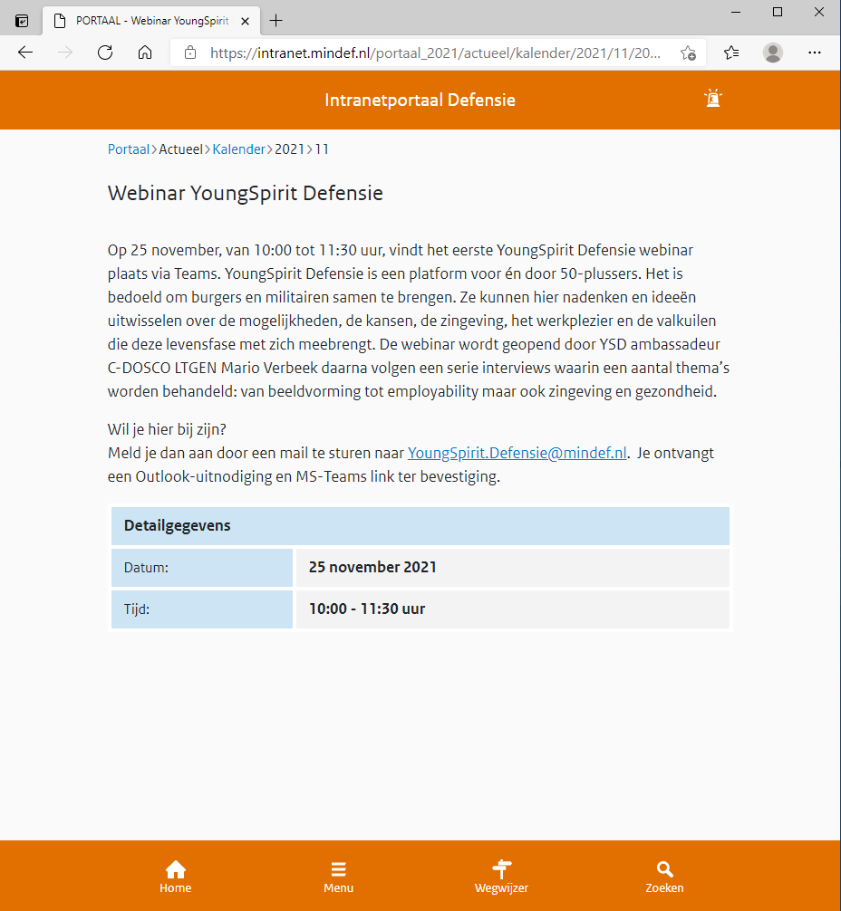Open the Kalender breadcrumb link
841x911 pixels.
[x=238, y=149]
